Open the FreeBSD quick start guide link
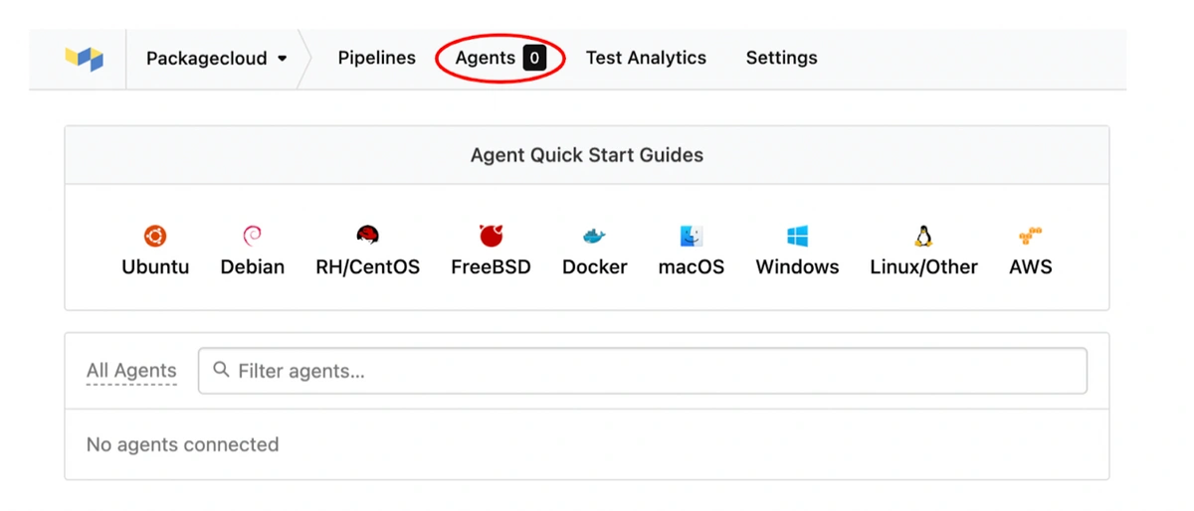This screenshot has height=511, width=1194. [491, 266]
